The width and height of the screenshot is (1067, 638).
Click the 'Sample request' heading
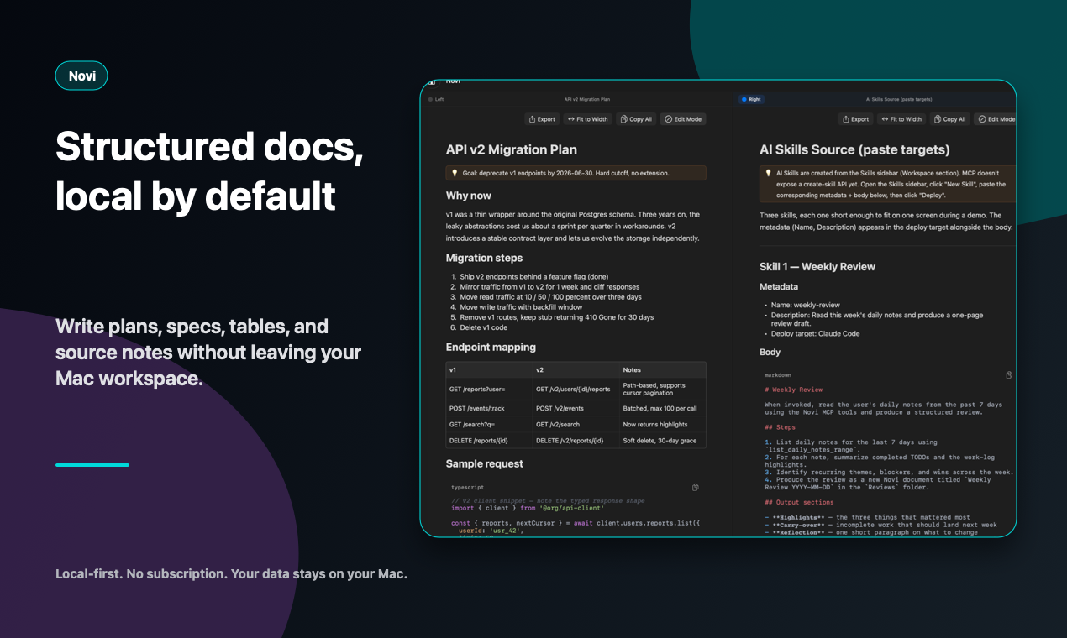485,463
